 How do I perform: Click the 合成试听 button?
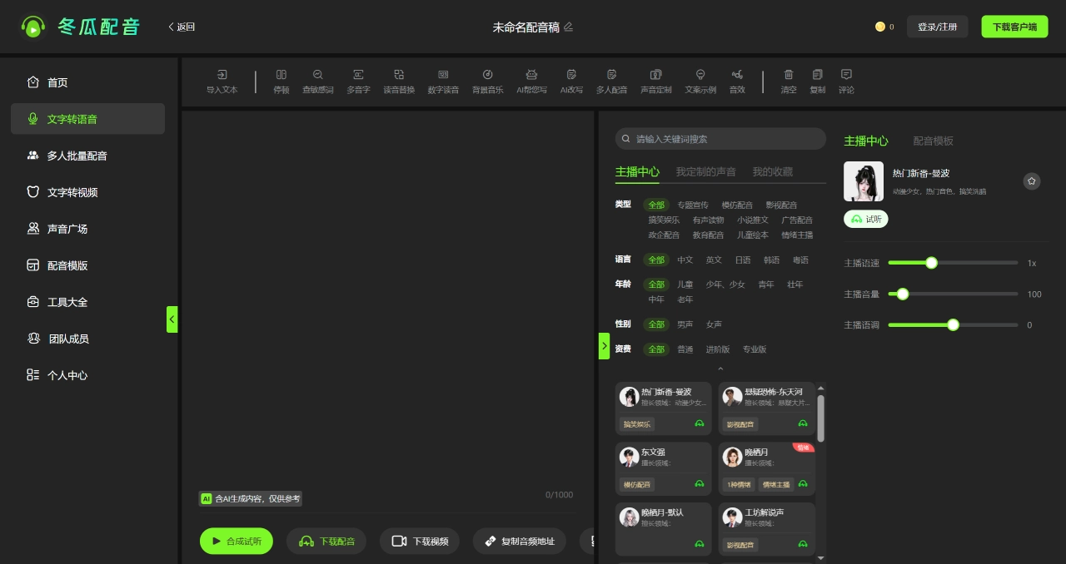pos(237,541)
